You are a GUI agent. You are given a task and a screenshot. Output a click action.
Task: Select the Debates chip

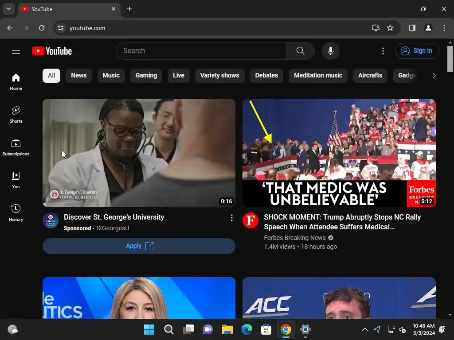tap(266, 75)
